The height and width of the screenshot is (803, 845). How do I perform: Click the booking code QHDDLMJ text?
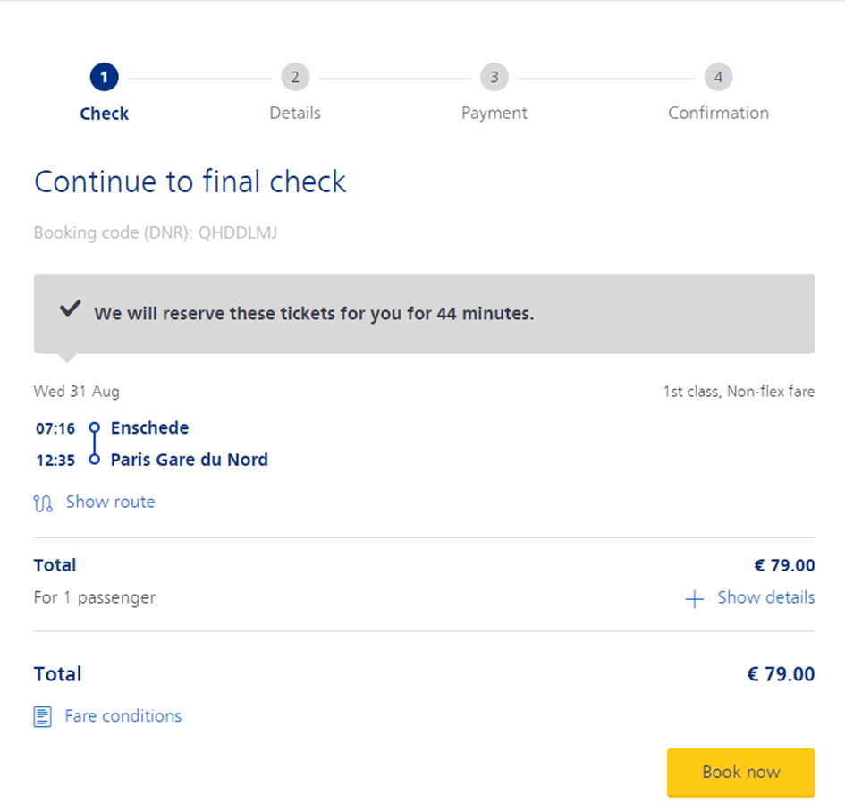[x=238, y=232]
